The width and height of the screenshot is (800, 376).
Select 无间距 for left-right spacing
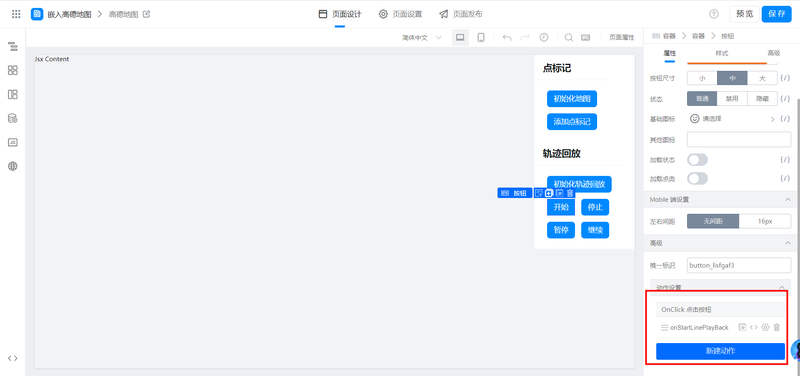(713, 221)
